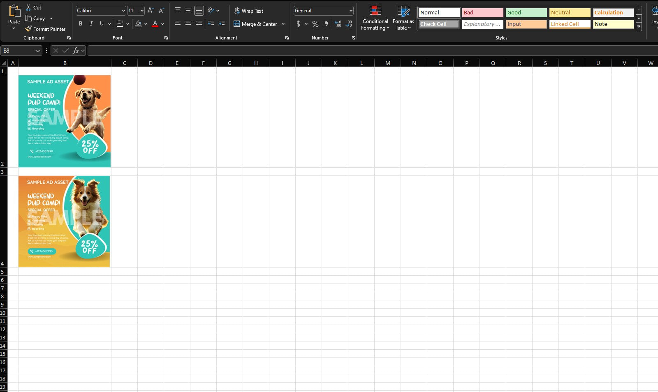Toggle Bold formatting
Screen dimensions: 658x392
pyautogui.click(x=81, y=24)
